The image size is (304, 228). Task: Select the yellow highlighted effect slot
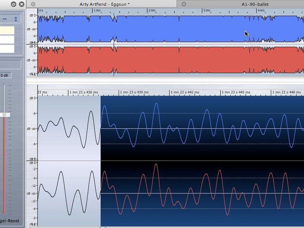click(x=7, y=30)
